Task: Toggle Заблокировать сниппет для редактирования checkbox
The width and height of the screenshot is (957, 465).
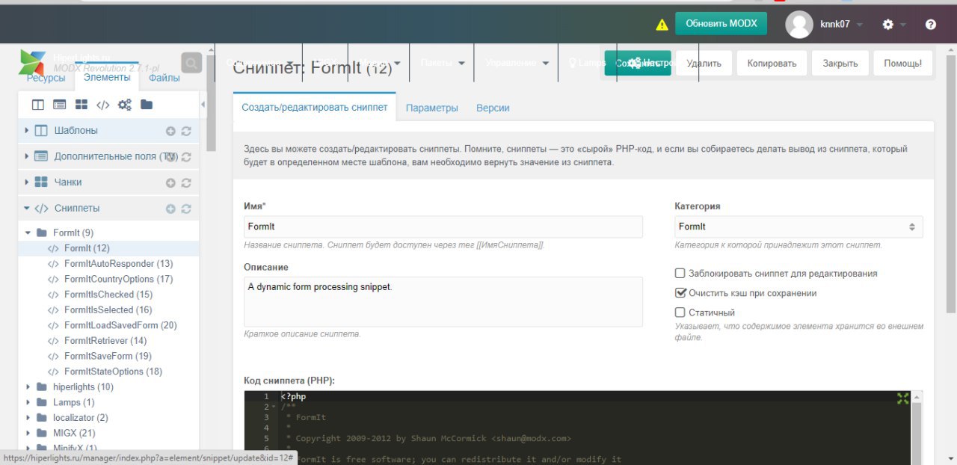Action: pos(680,274)
